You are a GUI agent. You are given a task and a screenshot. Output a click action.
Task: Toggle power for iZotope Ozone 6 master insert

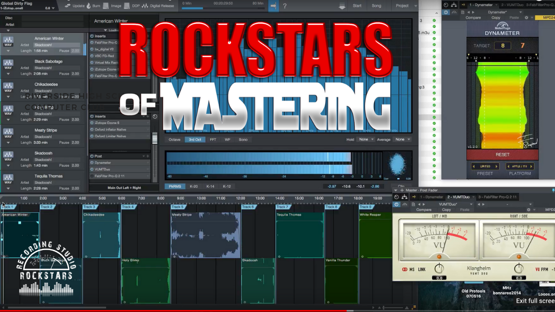tap(92, 123)
